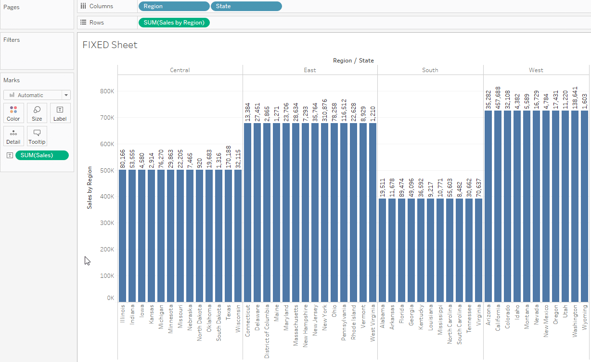This screenshot has height=362, width=591.
Task: Open the Label mark property in Marks card
Action: [60, 113]
